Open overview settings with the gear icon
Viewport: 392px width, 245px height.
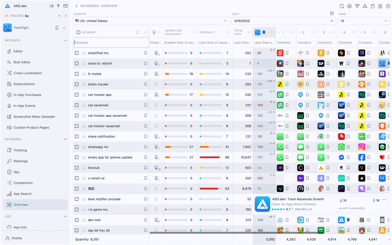[x=350, y=6]
